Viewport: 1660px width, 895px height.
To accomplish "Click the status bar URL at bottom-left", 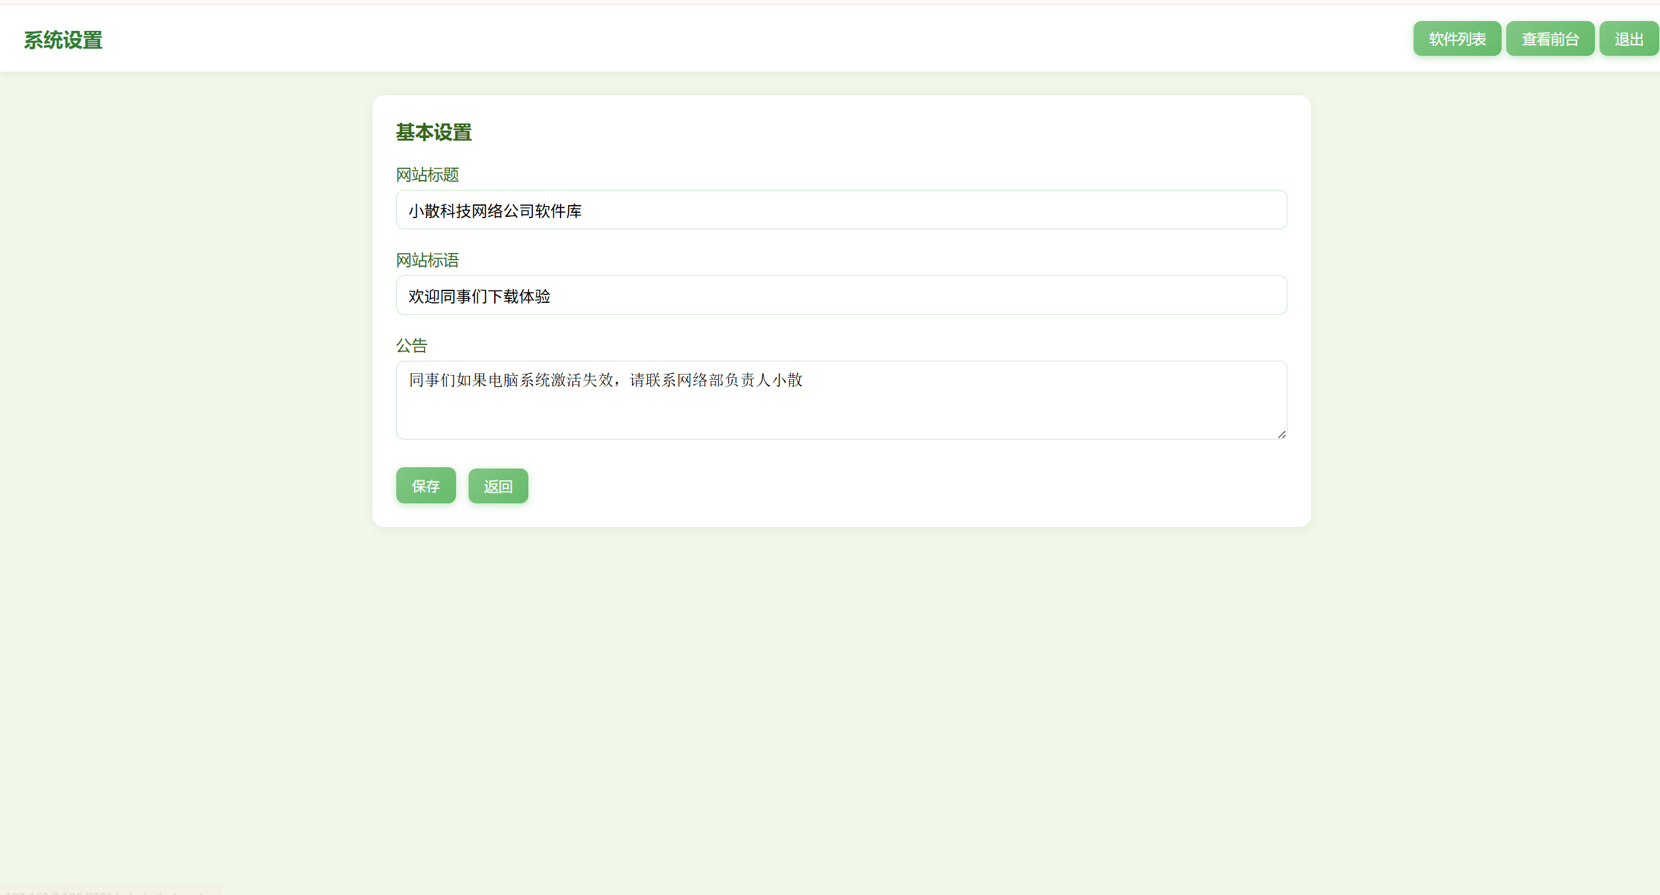I will (105, 891).
